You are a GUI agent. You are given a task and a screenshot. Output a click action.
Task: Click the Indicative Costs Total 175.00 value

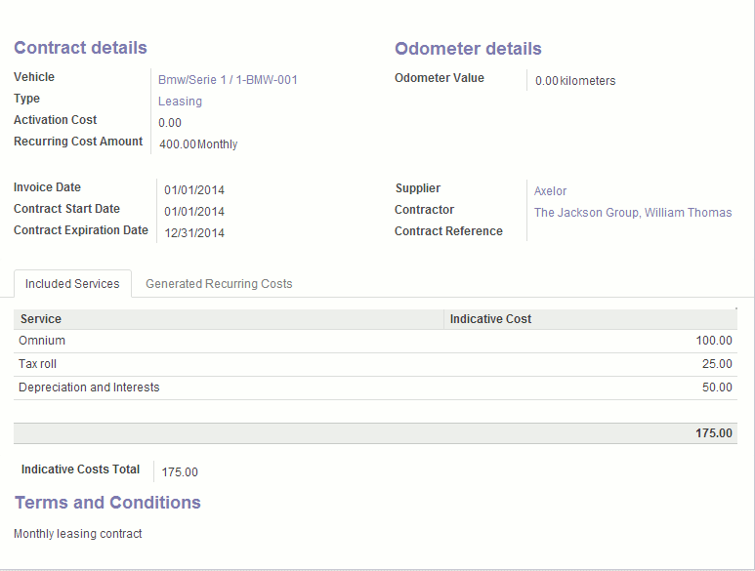click(180, 472)
